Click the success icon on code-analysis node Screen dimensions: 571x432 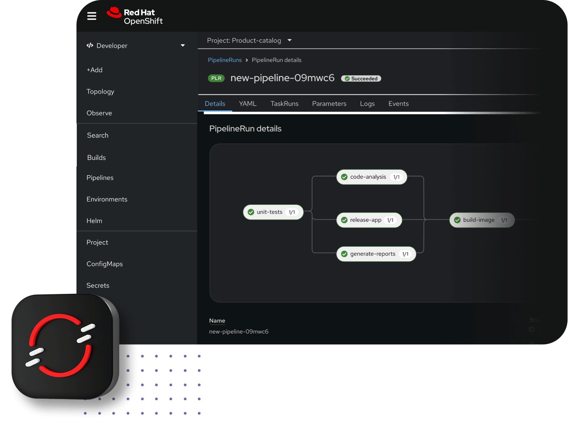[345, 177]
